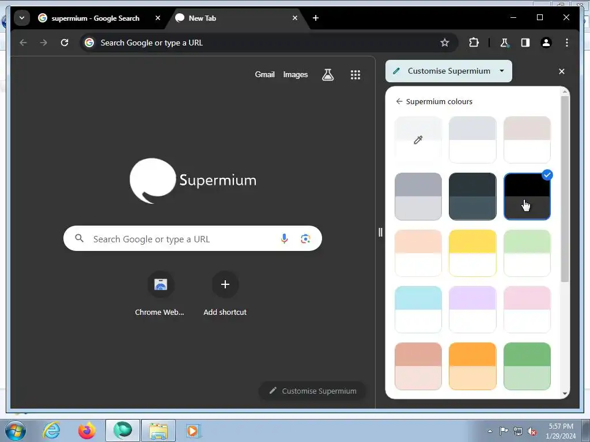
Task: Select the light pink colour swatch
Action: (x=527, y=309)
